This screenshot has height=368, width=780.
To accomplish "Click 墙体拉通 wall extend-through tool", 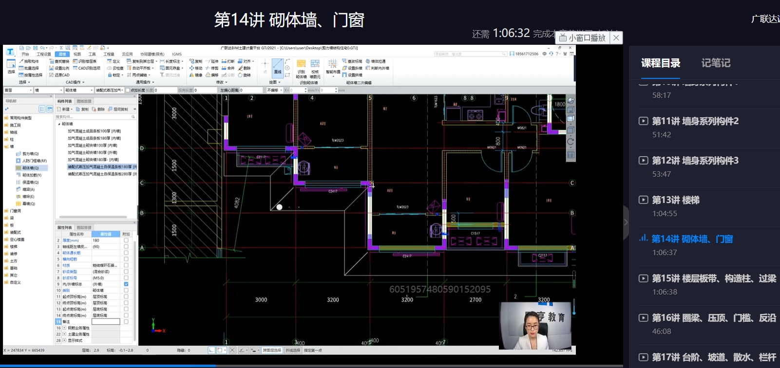I will 376,61.
